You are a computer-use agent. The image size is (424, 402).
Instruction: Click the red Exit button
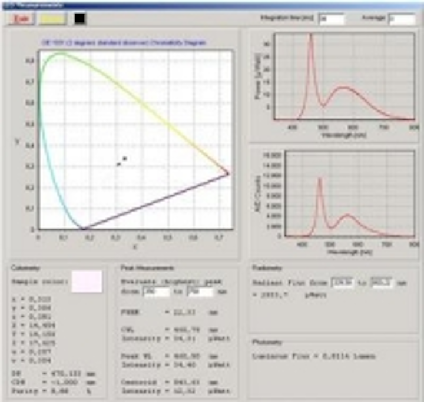pos(21,19)
